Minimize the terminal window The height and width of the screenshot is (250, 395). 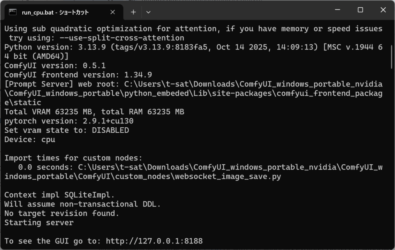(x=338, y=10)
